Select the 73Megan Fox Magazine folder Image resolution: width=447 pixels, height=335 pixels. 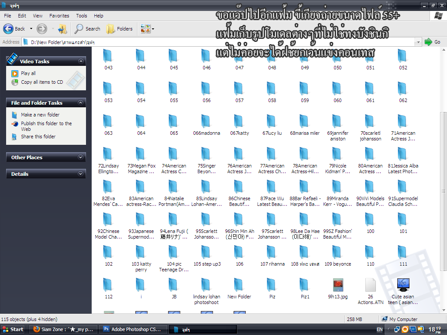click(x=141, y=161)
